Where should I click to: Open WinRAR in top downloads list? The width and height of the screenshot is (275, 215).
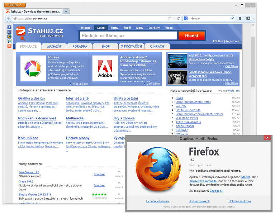coord(181,106)
